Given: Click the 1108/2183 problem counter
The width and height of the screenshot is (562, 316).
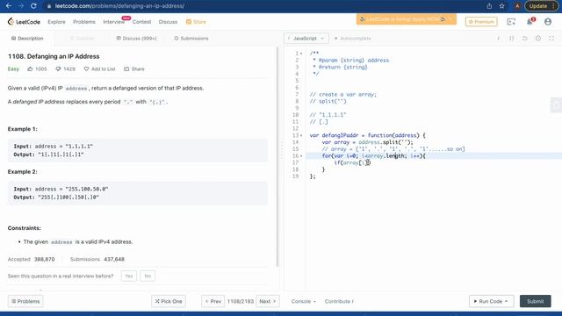Looking at the screenshot, I should pyautogui.click(x=241, y=301).
